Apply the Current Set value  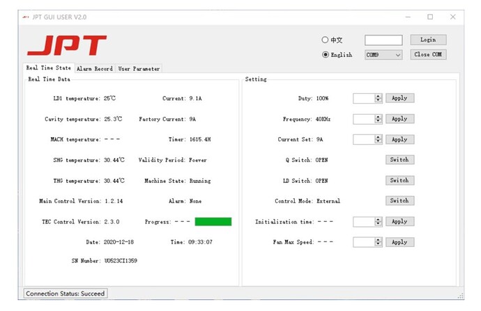pos(399,140)
